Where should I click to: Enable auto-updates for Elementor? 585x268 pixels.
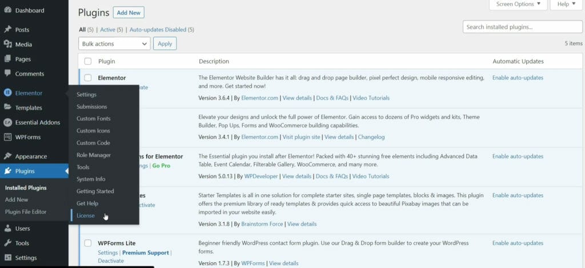(x=518, y=78)
